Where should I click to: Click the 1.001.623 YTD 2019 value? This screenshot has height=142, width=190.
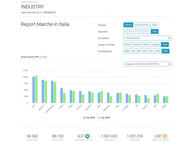[109, 136]
